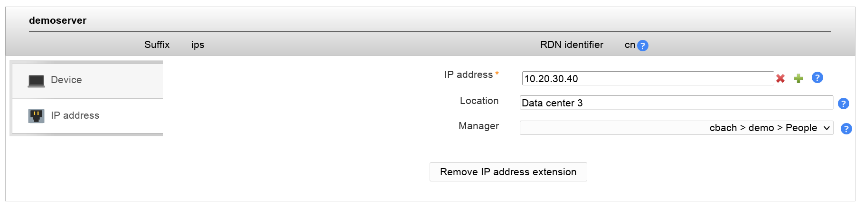The height and width of the screenshot is (208, 864).
Task: Open help for RDN identifier
Action: click(x=642, y=46)
